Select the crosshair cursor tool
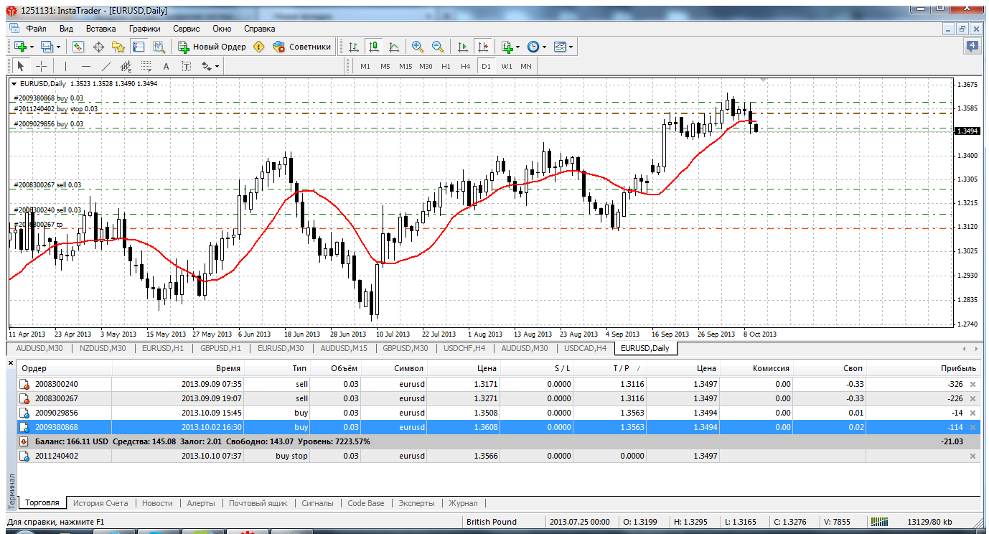Screen dimensions: 989x534 point(42,66)
